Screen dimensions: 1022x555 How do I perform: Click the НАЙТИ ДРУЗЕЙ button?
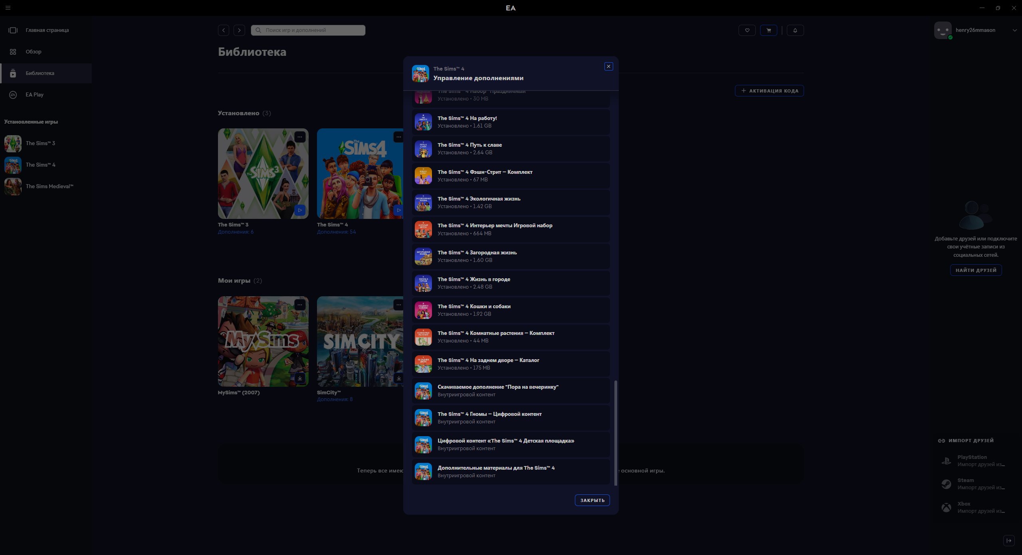976,270
